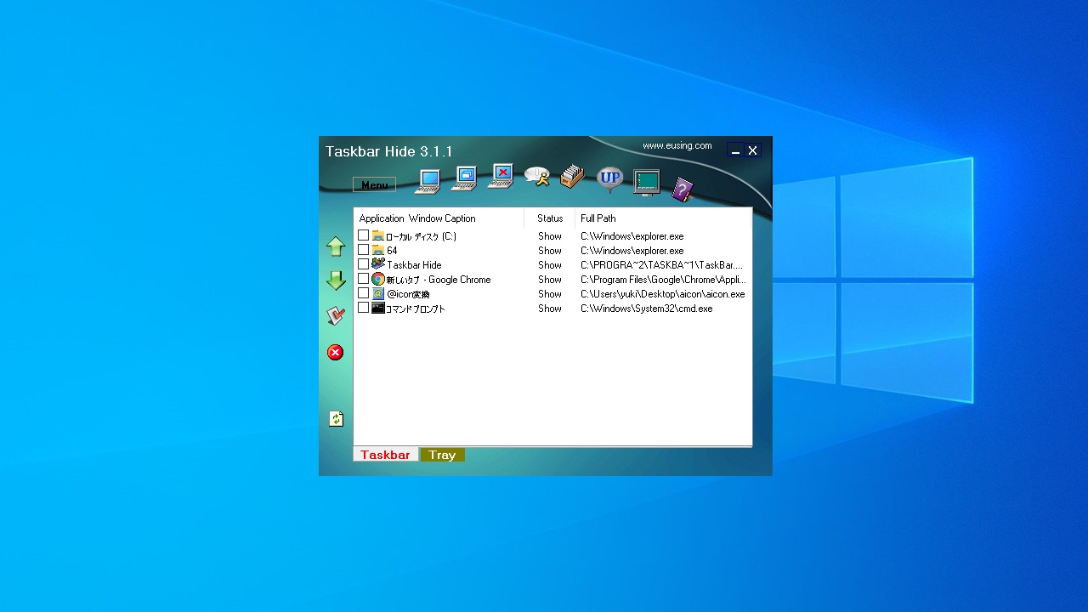Open the www.eusing.com link
Image resolution: width=1088 pixels, height=612 pixels.
677,145
